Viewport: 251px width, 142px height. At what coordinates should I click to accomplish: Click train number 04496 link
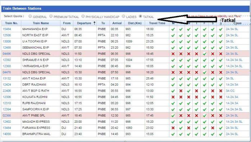7,54
